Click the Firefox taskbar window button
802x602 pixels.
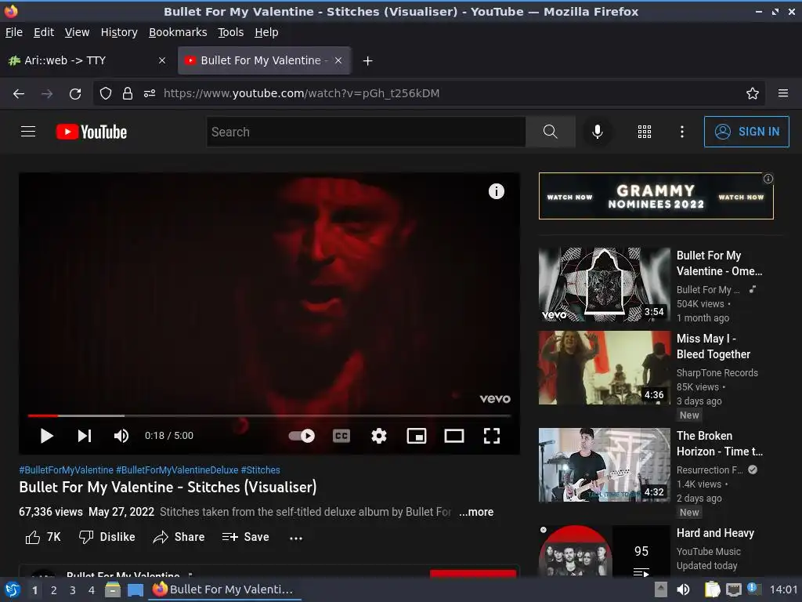(x=224, y=589)
